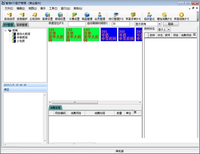Click the 便签 notes scroll down arrow
This screenshot has width=200, height=154.
pos(45,141)
